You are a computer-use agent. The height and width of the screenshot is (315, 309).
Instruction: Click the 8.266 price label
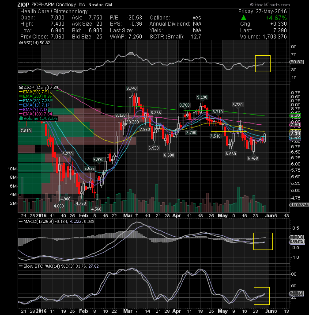coord(156,113)
